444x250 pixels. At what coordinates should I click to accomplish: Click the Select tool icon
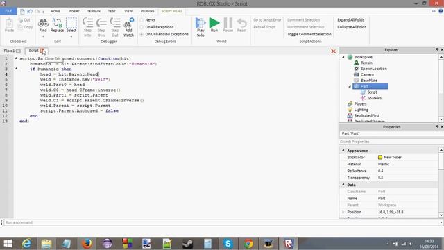[71, 23]
